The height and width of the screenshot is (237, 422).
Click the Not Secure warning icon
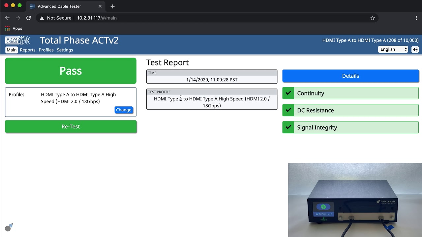tap(42, 18)
